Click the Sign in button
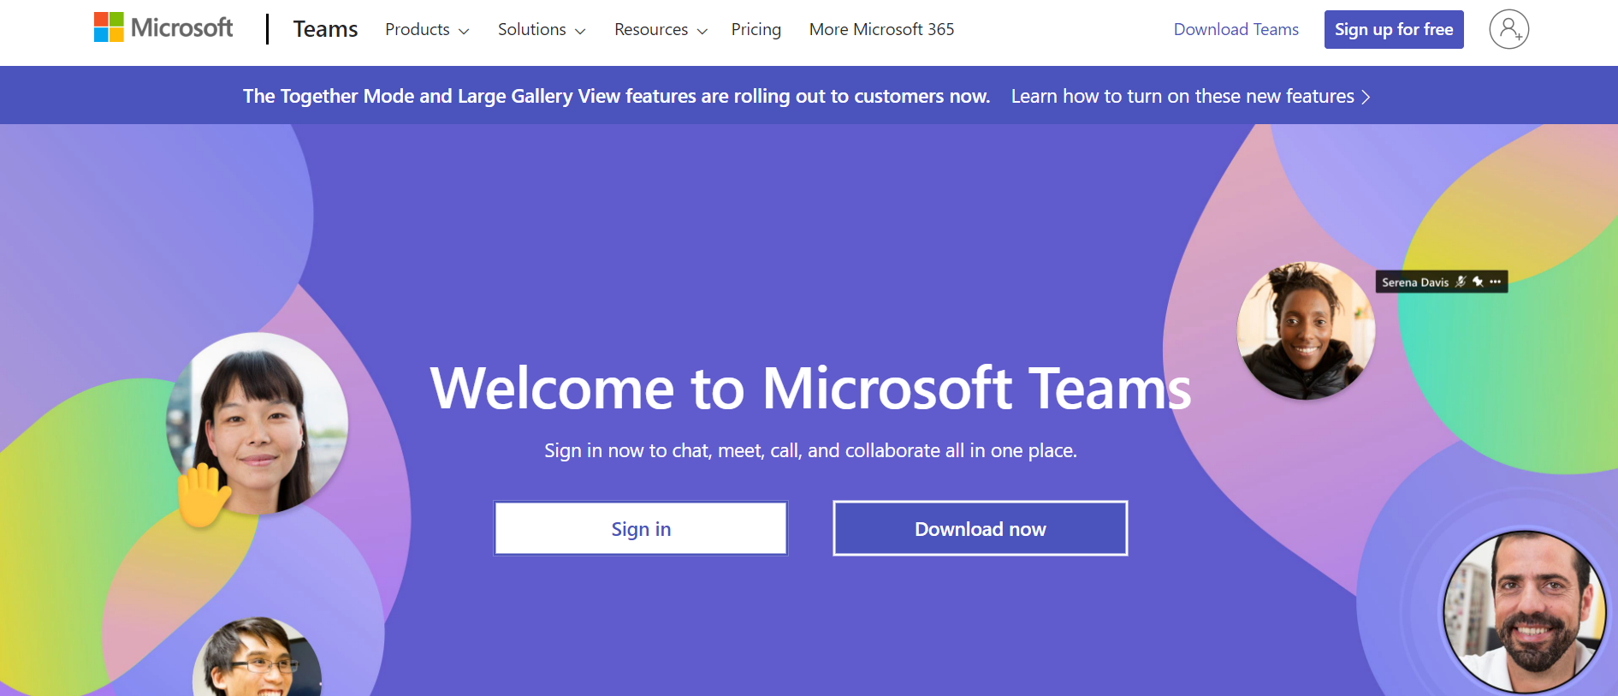1618x696 pixels. pyautogui.click(x=641, y=528)
